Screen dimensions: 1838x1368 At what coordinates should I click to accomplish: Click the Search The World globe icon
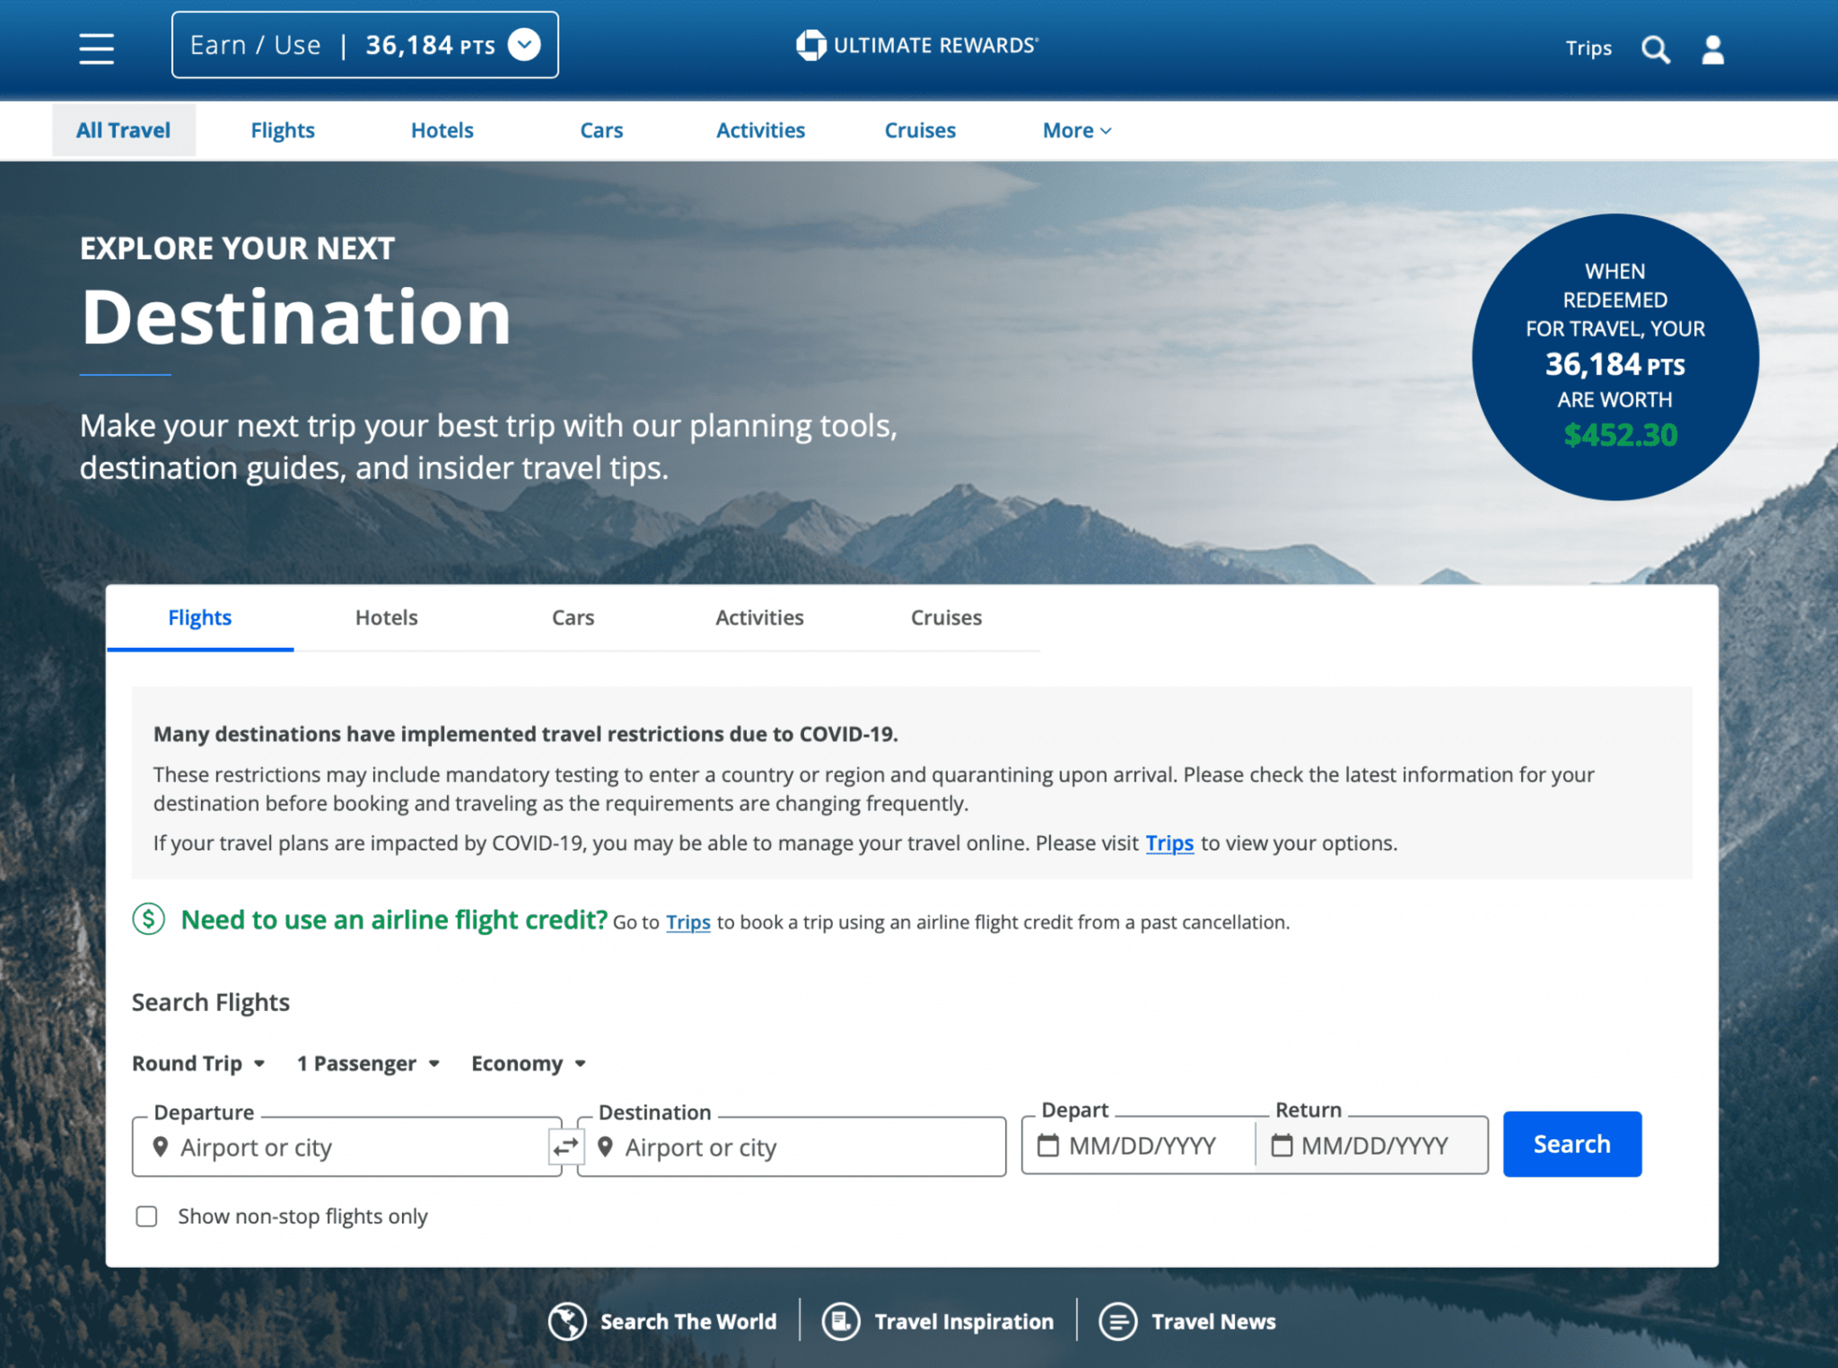click(568, 1321)
